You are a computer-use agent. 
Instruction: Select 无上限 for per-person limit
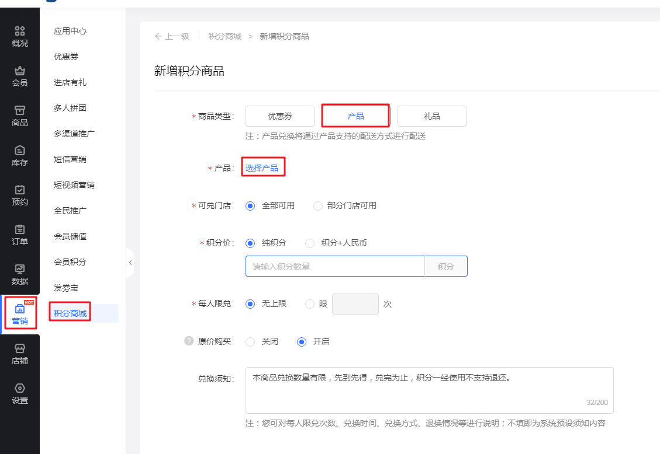pos(250,303)
